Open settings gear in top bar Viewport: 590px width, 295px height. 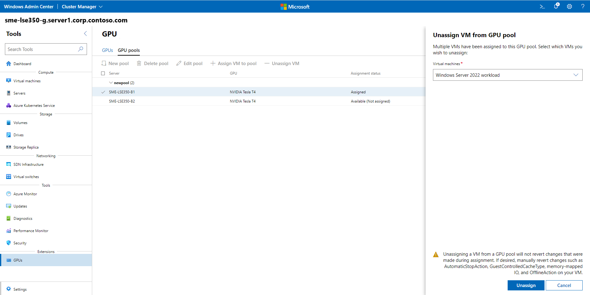pos(569,6)
